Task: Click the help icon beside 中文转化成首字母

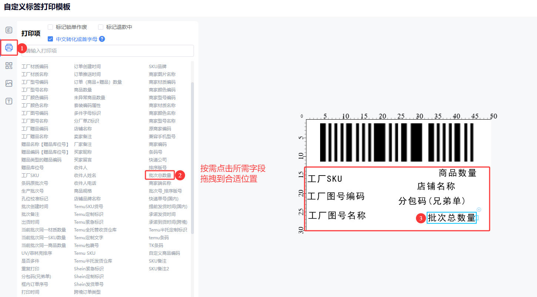Action: point(102,39)
